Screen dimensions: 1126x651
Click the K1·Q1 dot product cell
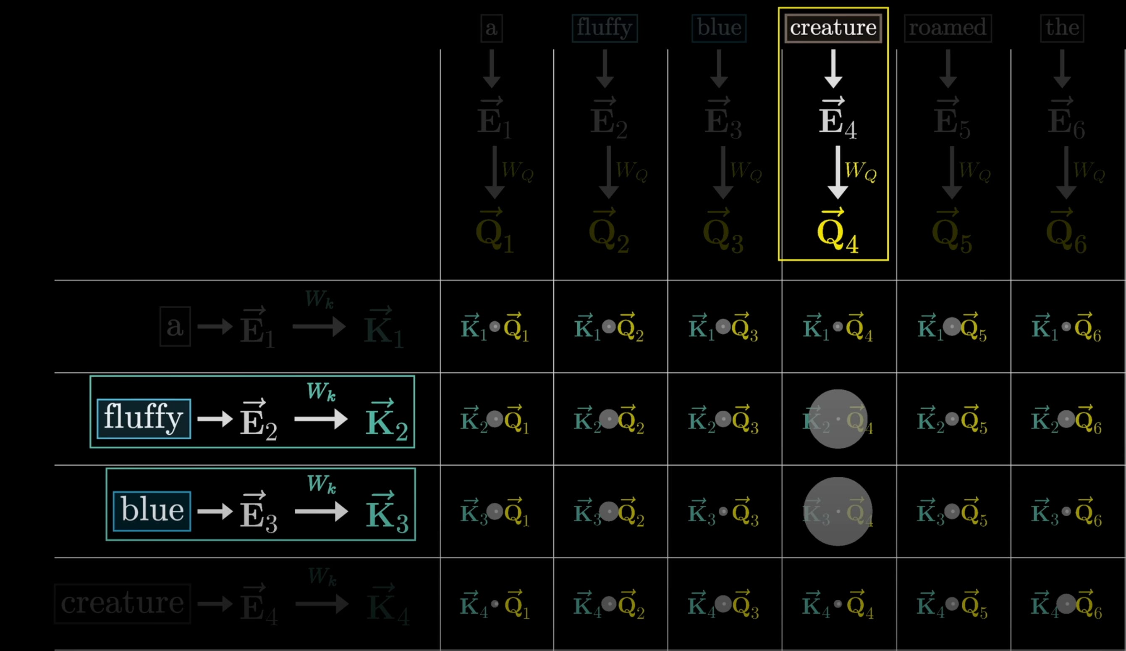(495, 328)
